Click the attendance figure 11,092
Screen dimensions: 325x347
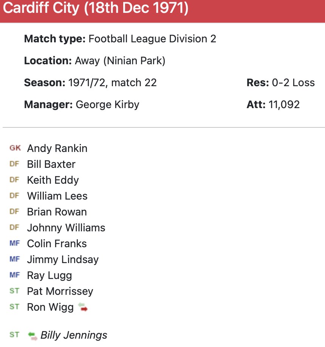click(x=284, y=104)
